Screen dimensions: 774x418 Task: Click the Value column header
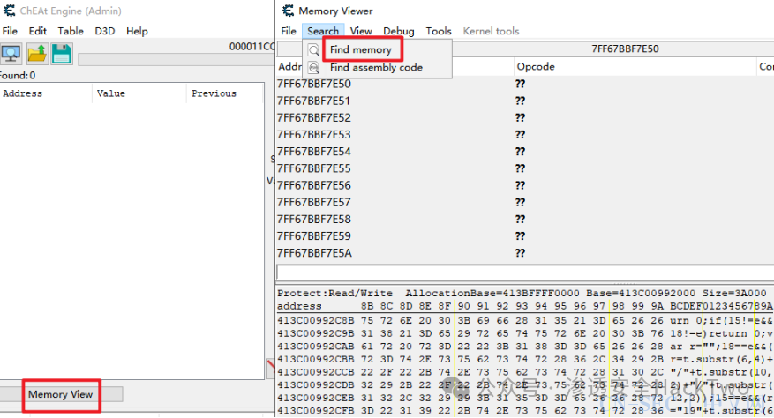tap(139, 93)
